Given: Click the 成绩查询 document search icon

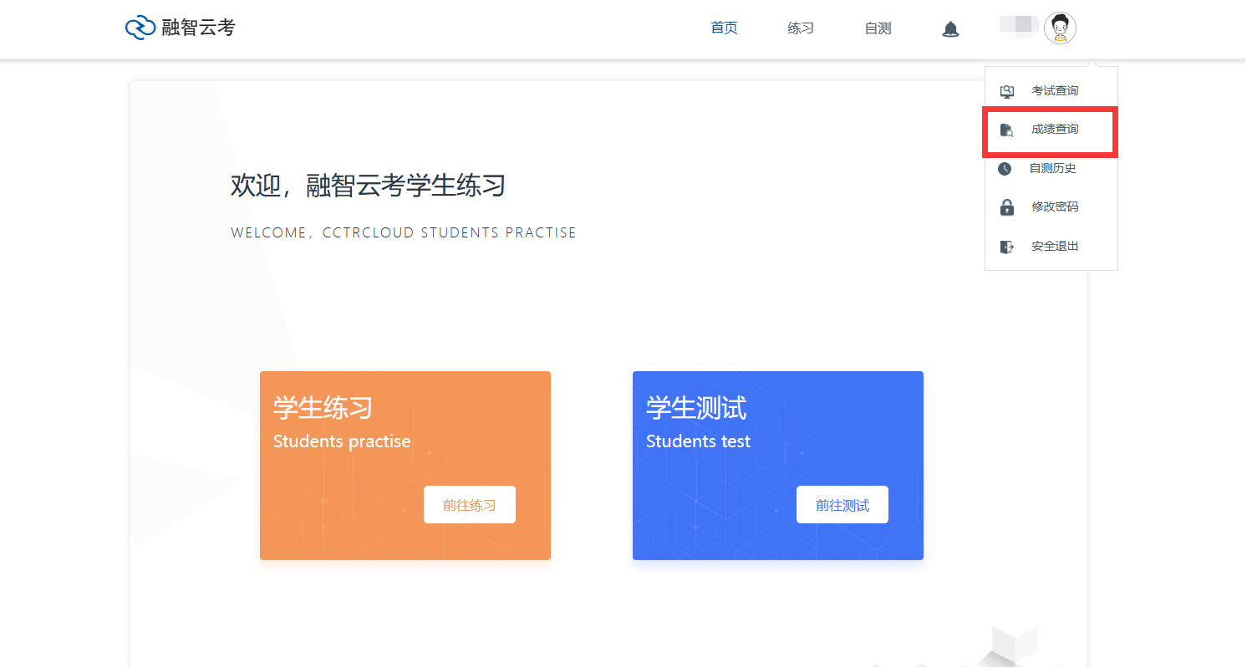Looking at the screenshot, I should (x=1007, y=130).
